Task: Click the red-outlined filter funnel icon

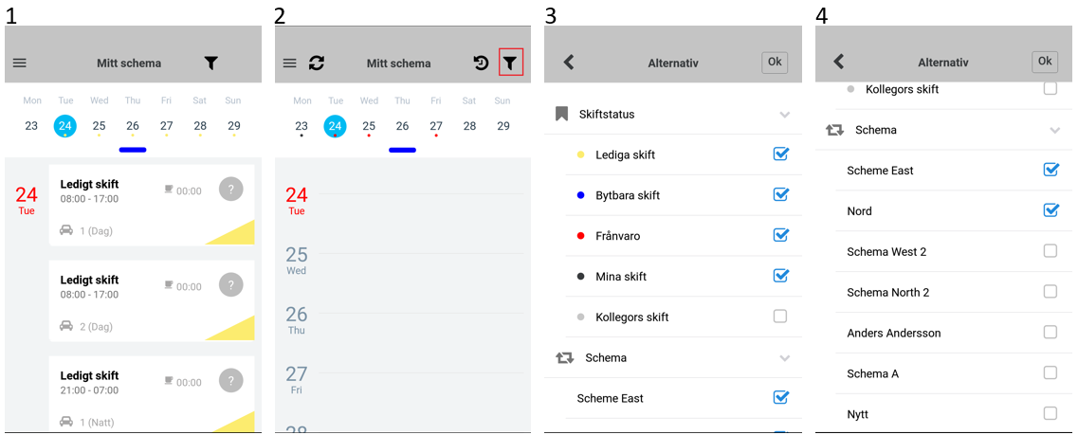Action: [x=509, y=63]
